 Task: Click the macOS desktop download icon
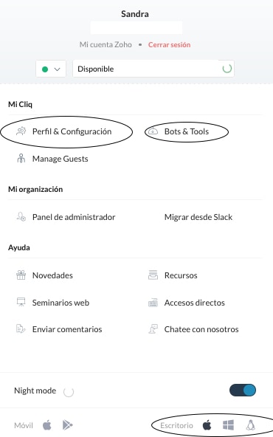pos(207,425)
